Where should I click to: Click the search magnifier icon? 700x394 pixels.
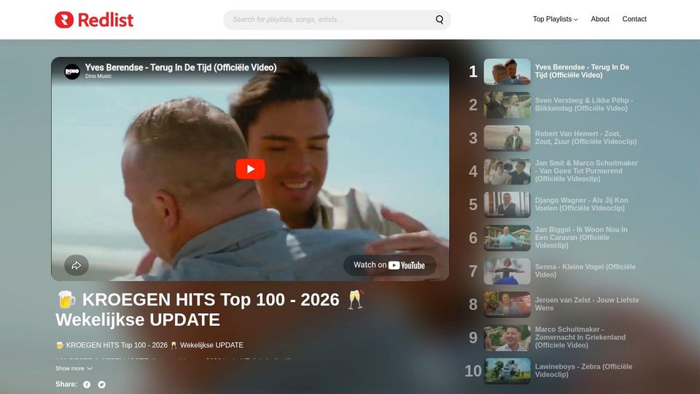[x=439, y=20]
